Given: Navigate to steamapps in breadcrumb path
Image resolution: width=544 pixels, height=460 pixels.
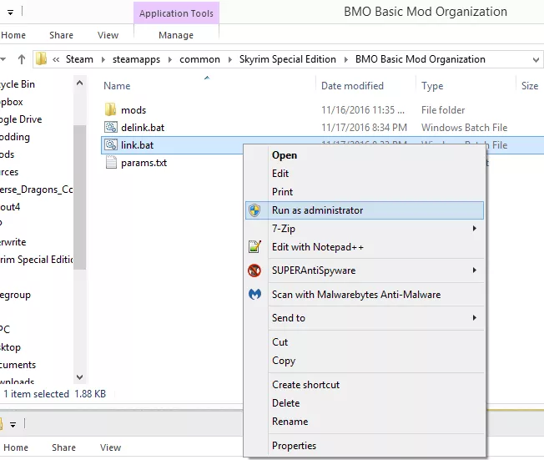Looking at the screenshot, I should [x=136, y=60].
